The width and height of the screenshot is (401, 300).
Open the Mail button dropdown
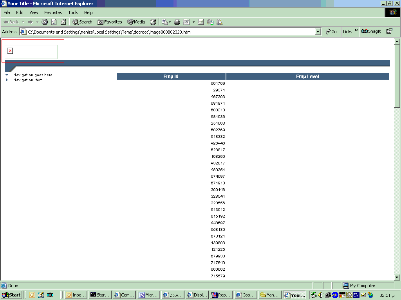(x=170, y=22)
